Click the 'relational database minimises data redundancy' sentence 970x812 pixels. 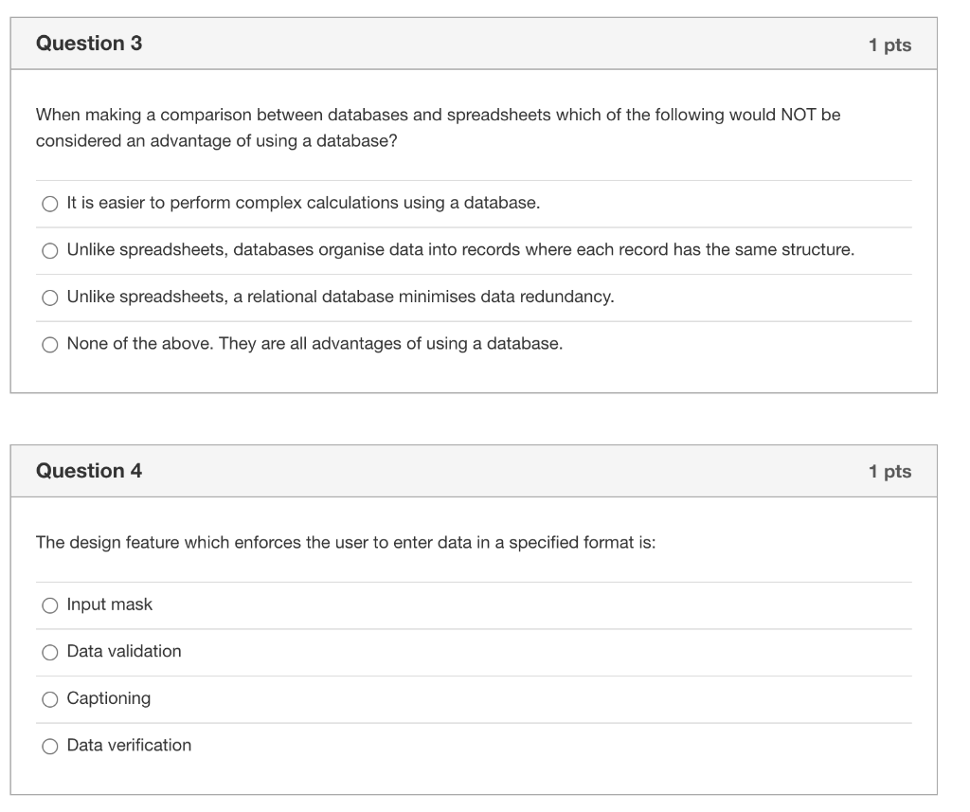340,297
